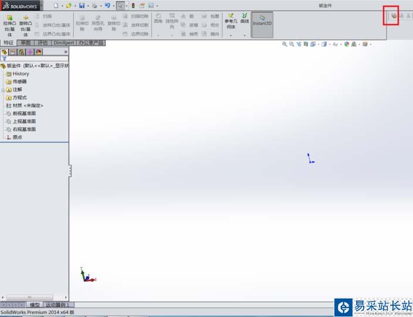Select the 传感器 tree item
This screenshot has height=317, width=413.
click(16, 82)
